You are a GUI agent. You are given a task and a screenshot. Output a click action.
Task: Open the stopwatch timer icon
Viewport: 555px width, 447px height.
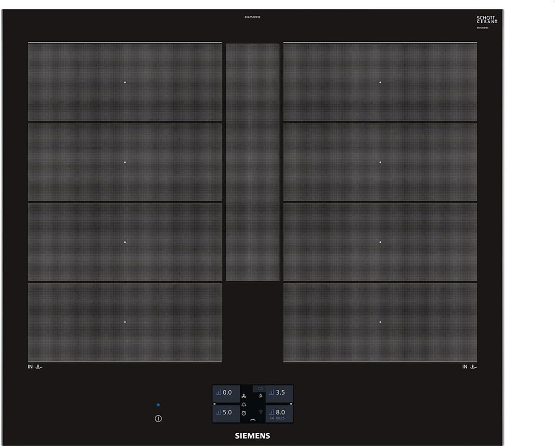coord(244,413)
